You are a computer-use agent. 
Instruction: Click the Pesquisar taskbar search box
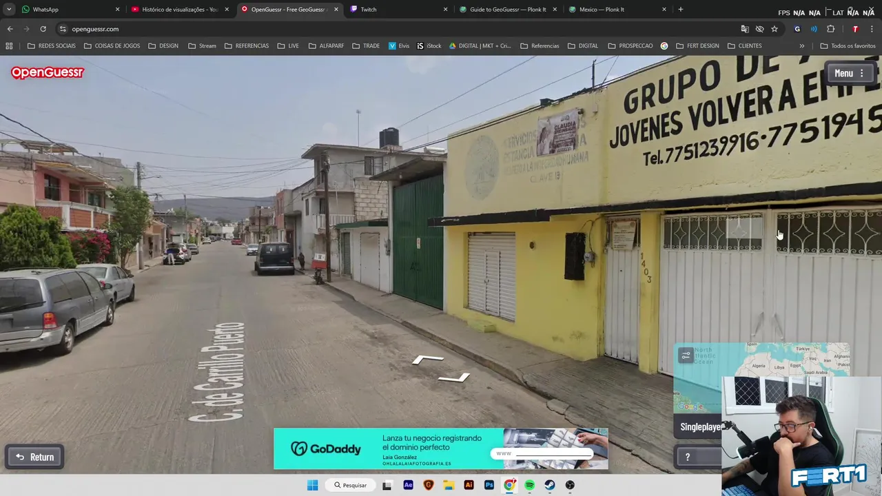[x=351, y=485]
